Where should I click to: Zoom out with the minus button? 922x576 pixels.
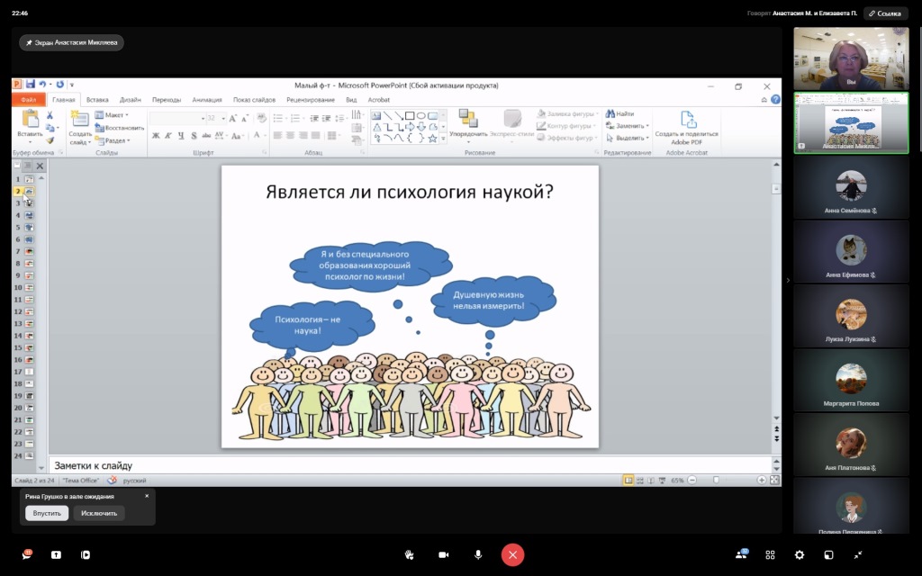692,481
